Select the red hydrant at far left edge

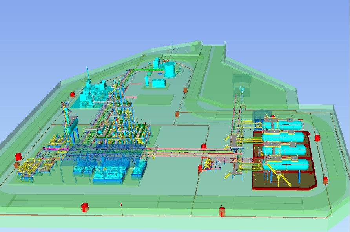pos(18,157)
